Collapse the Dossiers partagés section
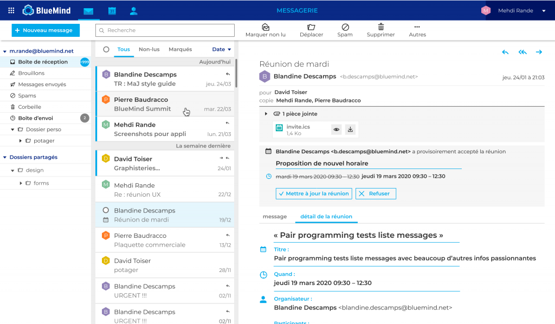 pyautogui.click(x=5, y=157)
